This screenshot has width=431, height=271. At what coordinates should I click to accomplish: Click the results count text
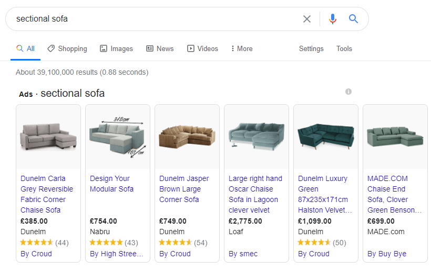pyautogui.click(x=82, y=73)
